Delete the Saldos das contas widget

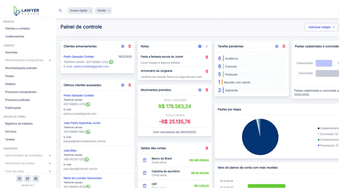coord(207,148)
